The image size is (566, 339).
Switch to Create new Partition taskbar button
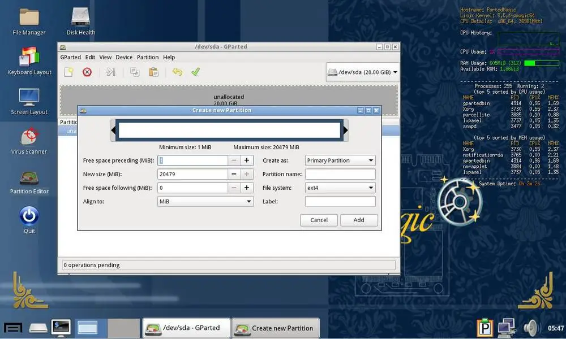[276, 328]
